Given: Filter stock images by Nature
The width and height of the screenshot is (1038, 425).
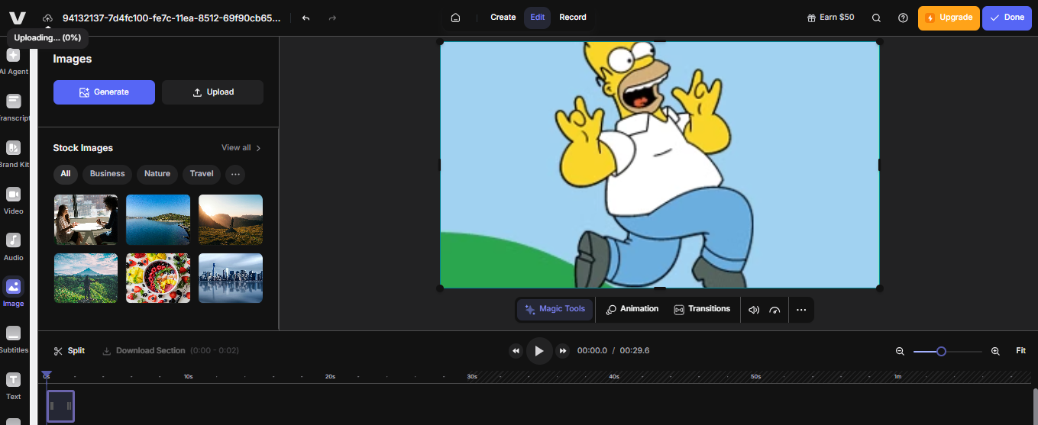Looking at the screenshot, I should pyautogui.click(x=157, y=174).
